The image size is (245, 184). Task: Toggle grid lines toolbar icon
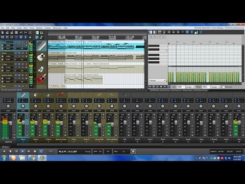click(x=21, y=37)
